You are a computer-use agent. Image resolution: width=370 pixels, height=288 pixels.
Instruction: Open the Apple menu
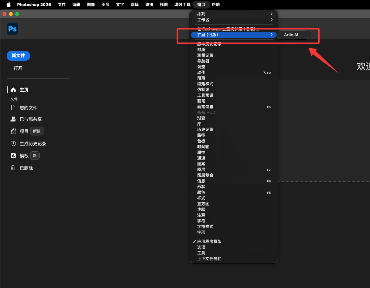(9, 4)
